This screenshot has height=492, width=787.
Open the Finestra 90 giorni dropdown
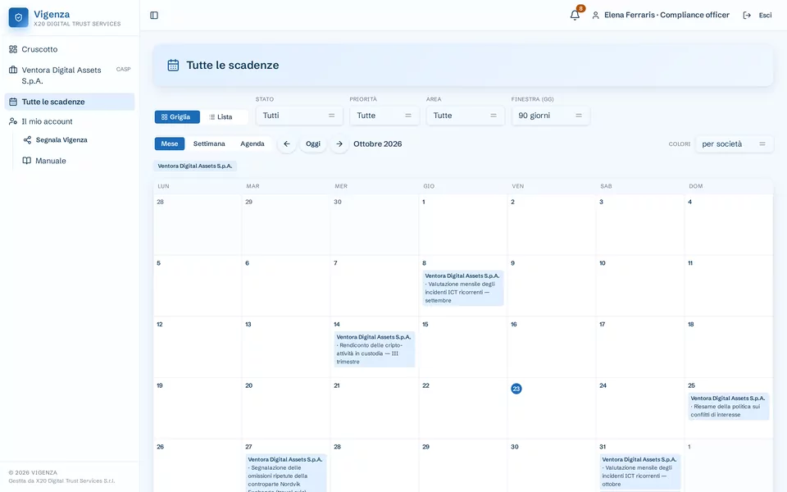pyautogui.click(x=551, y=116)
